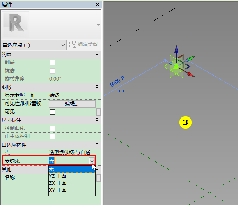Click the 编辑类型 button

[83, 44]
